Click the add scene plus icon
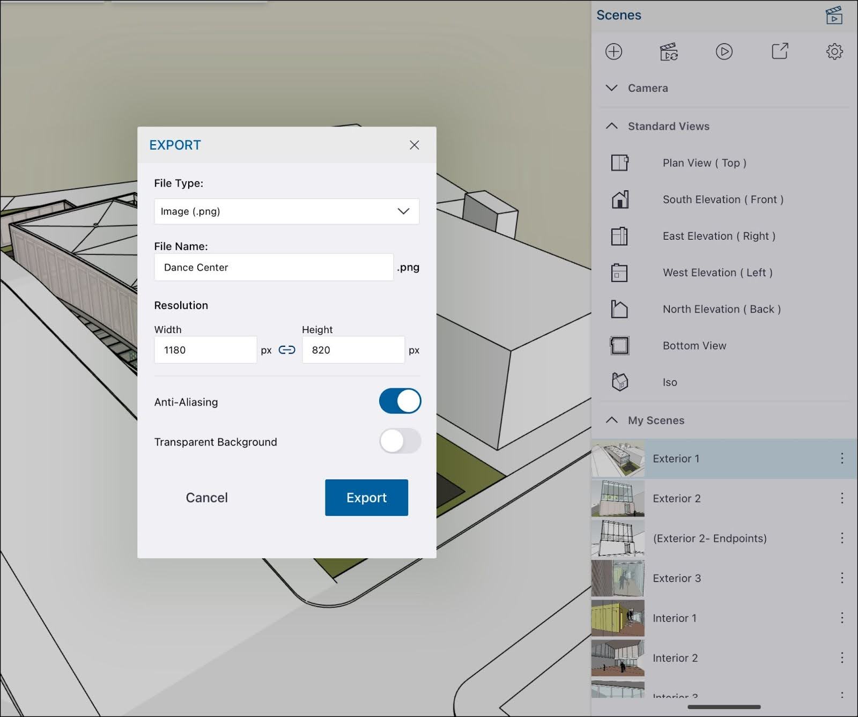This screenshot has width=858, height=717. [x=613, y=51]
